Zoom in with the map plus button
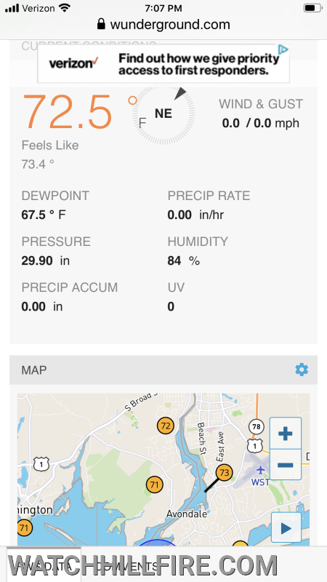 click(x=285, y=434)
